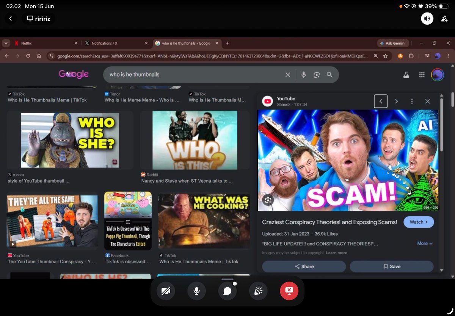Close the Netflix tab

click(76, 43)
